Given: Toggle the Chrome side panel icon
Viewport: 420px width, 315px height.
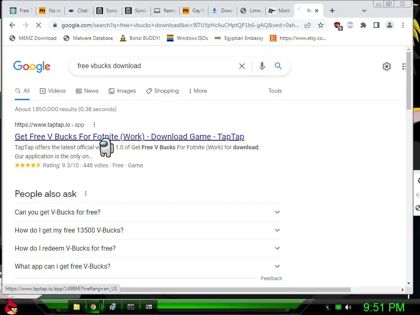Looking at the screenshot, I should pyautogui.click(x=377, y=25).
